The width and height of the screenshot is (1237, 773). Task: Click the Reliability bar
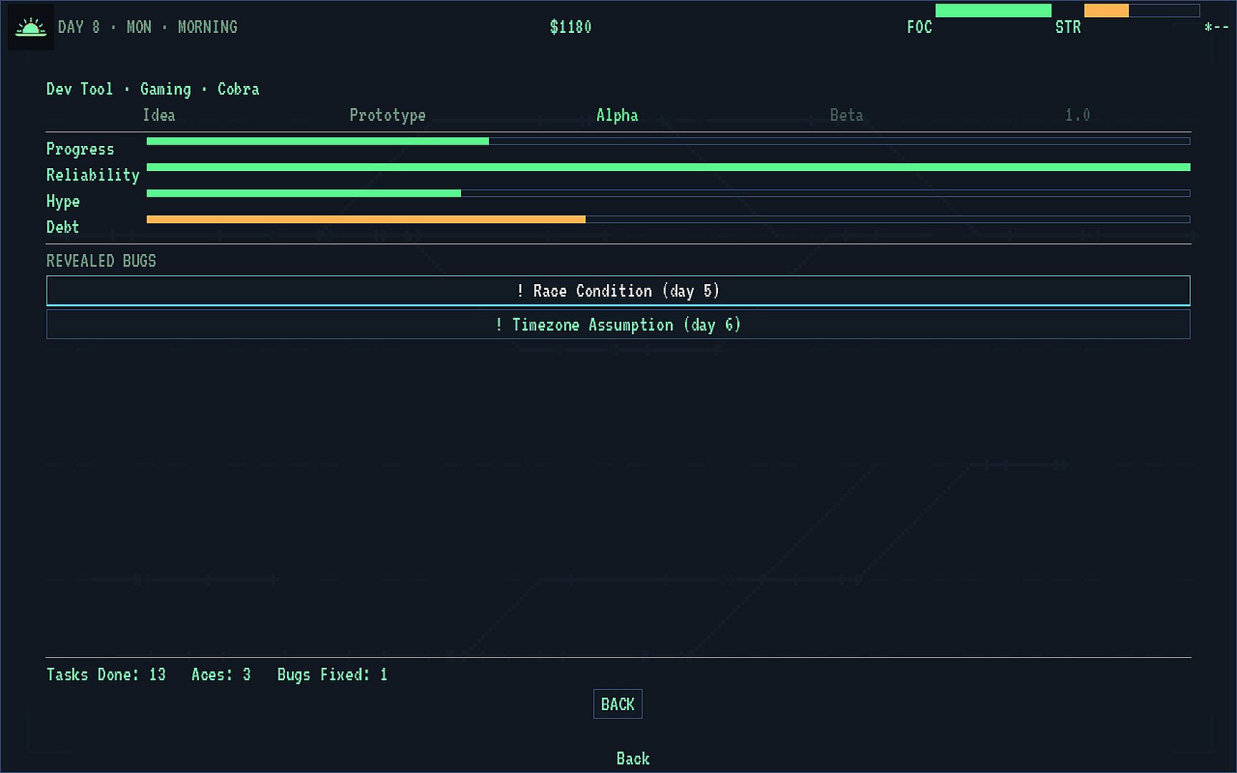click(x=668, y=167)
